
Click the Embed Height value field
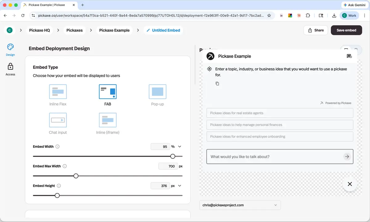(160, 186)
